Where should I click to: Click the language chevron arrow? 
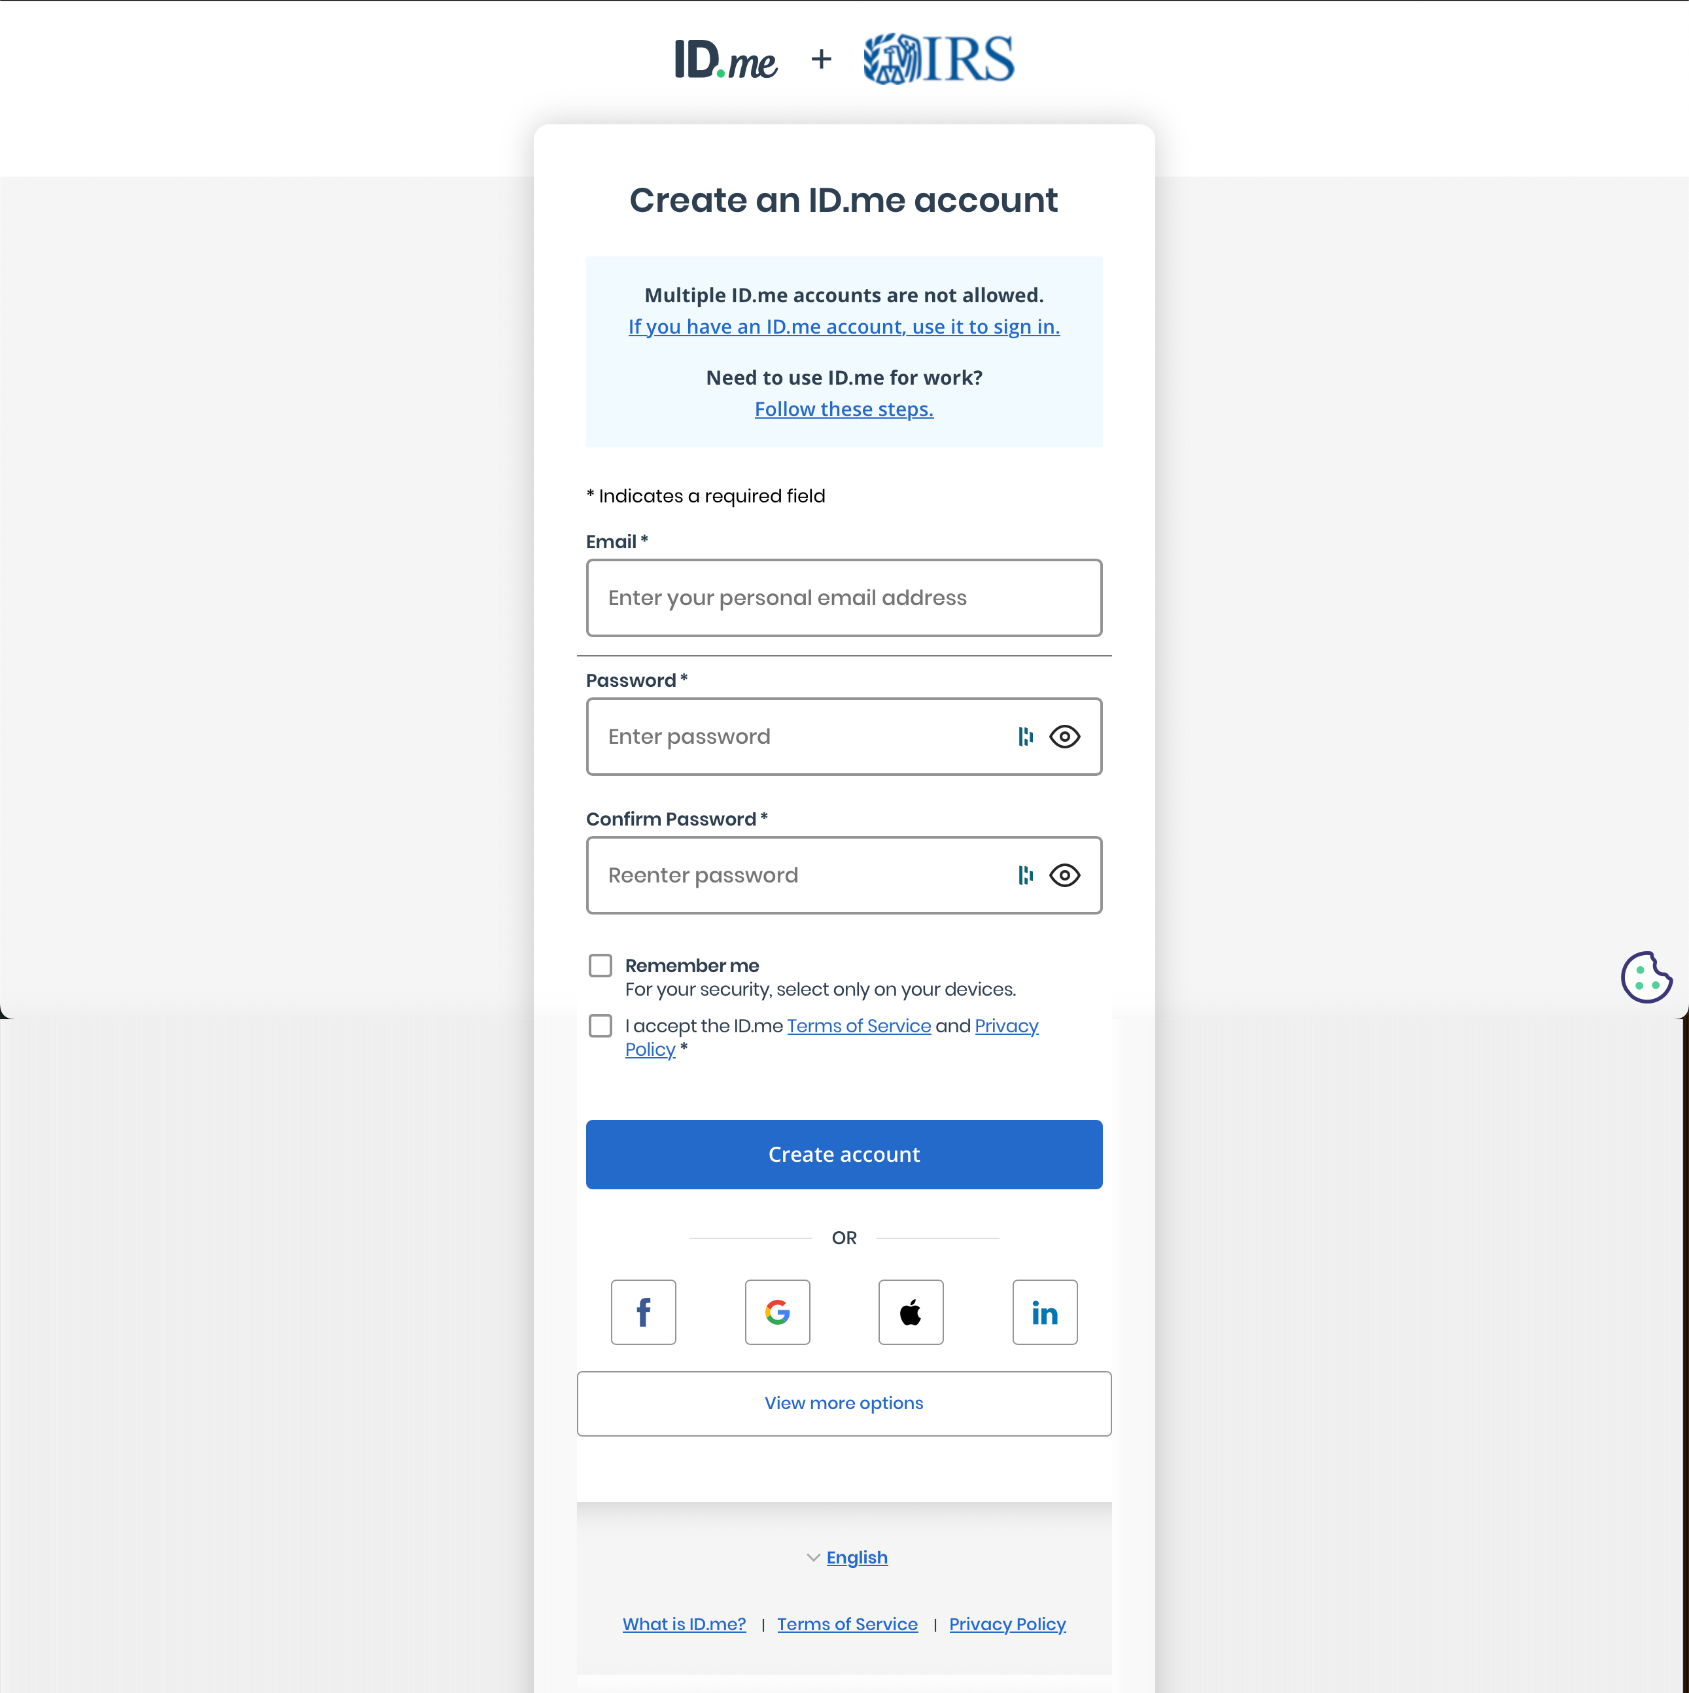(x=813, y=1557)
